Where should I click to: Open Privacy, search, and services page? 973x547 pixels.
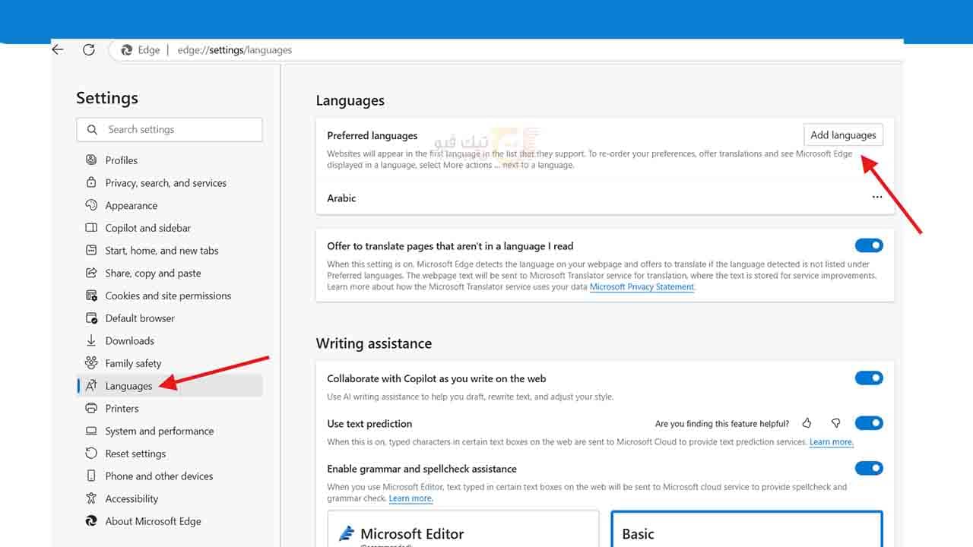coord(166,183)
